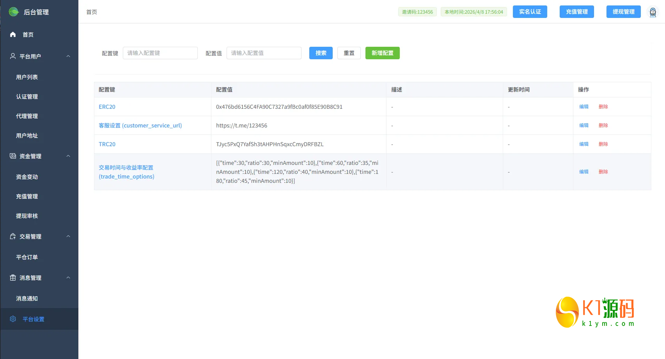Collapse the 消息管理 menu chevron
The width and height of the screenshot is (665, 359).
click(68, 278)
